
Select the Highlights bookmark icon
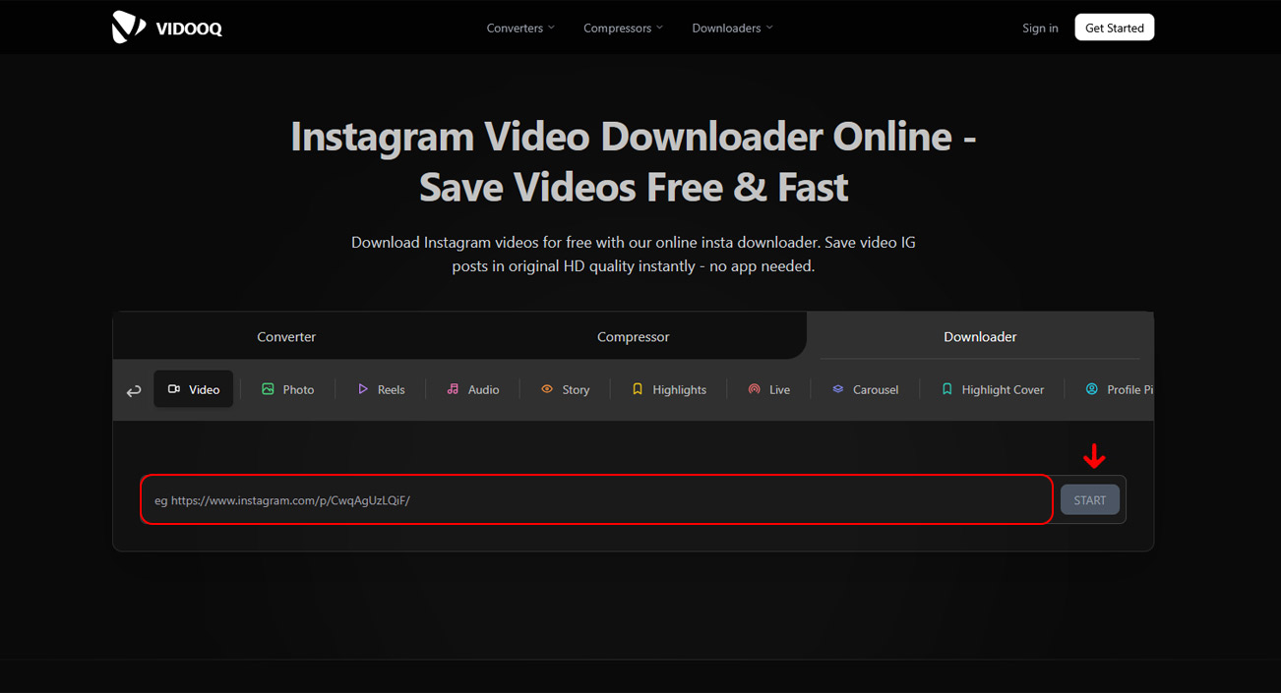point(638,389)
